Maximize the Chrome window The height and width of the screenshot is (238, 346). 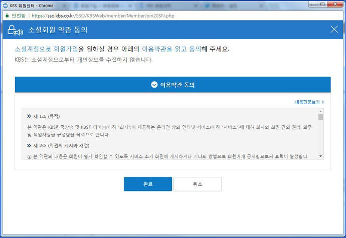point(322,4)
